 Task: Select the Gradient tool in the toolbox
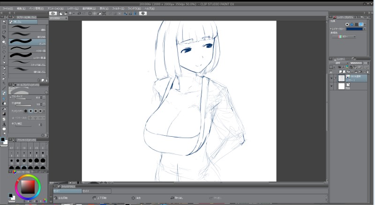[x=4, y=114]
